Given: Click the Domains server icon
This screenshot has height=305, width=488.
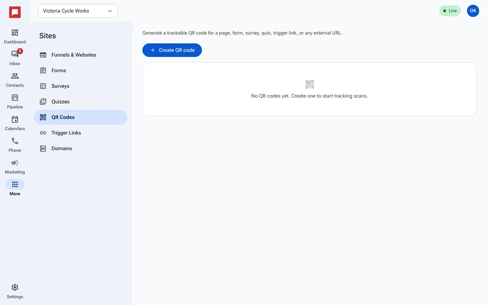Looking at the screenshot, I should (x=43, y=148).
